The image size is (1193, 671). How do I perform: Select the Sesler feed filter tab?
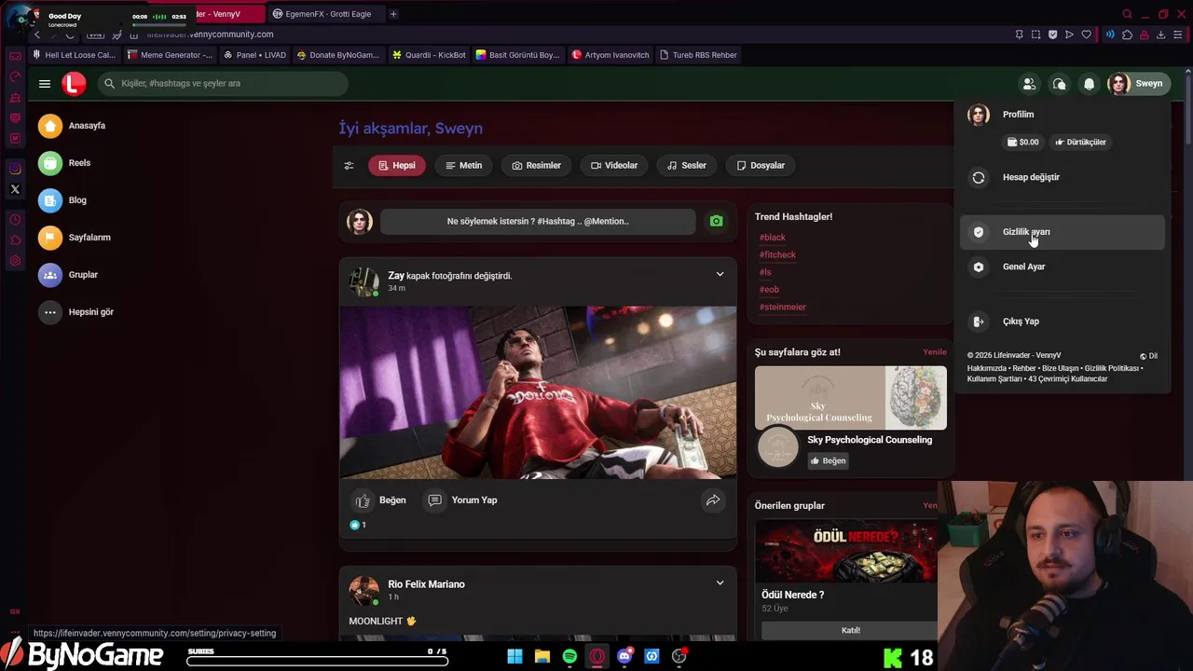coord(687,166)
